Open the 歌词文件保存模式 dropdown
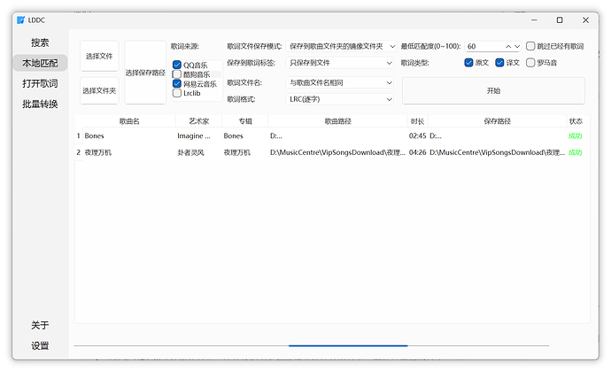Viewport: 611px width, 371px height. [341, 46]
